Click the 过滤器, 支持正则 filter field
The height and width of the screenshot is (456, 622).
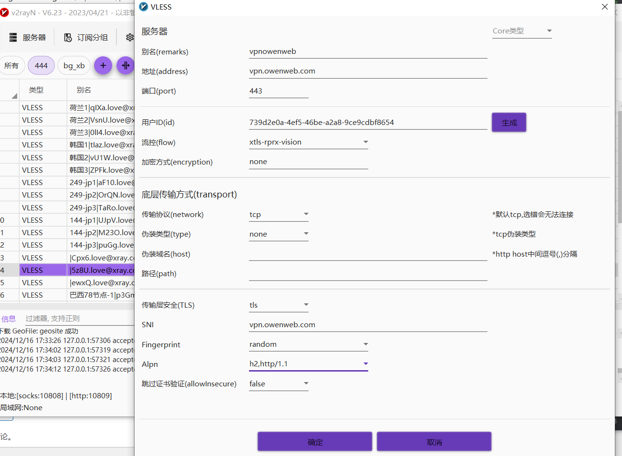80,319
